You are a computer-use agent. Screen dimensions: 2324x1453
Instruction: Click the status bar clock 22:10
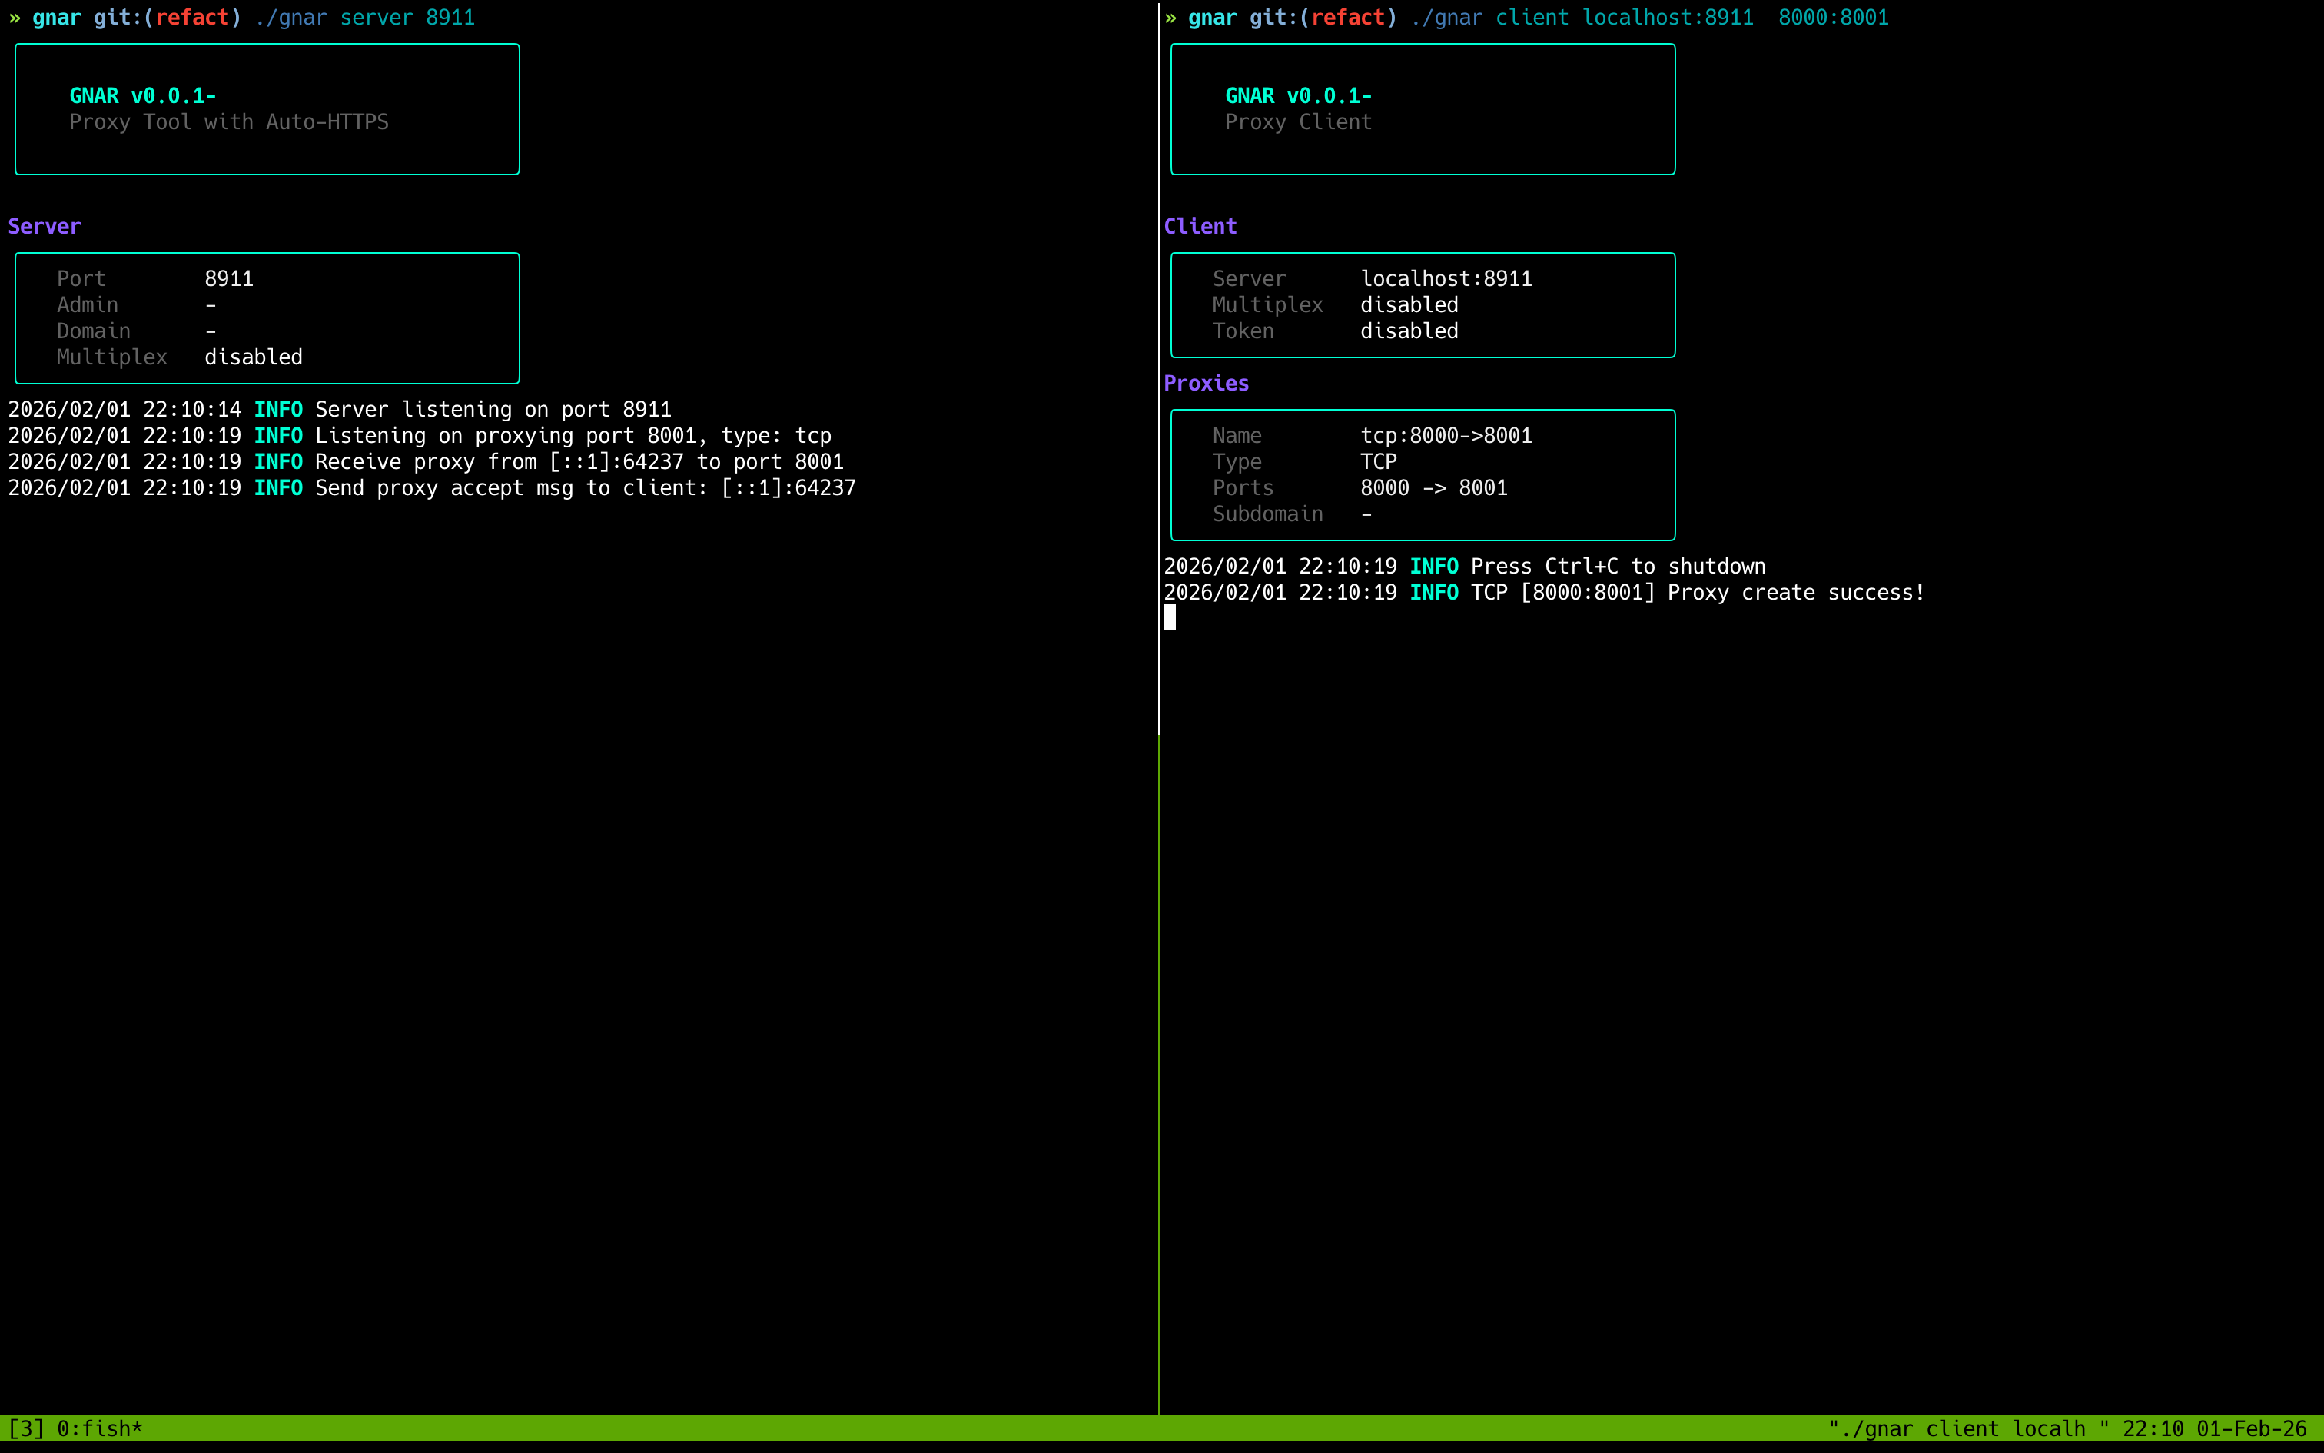point(2152,1428)
